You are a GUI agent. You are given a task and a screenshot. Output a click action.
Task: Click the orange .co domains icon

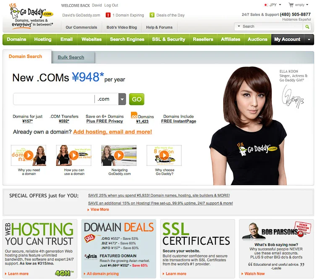[134, 115]
